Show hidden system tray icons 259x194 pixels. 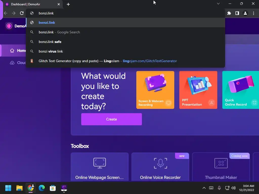(x=204, y=188)
